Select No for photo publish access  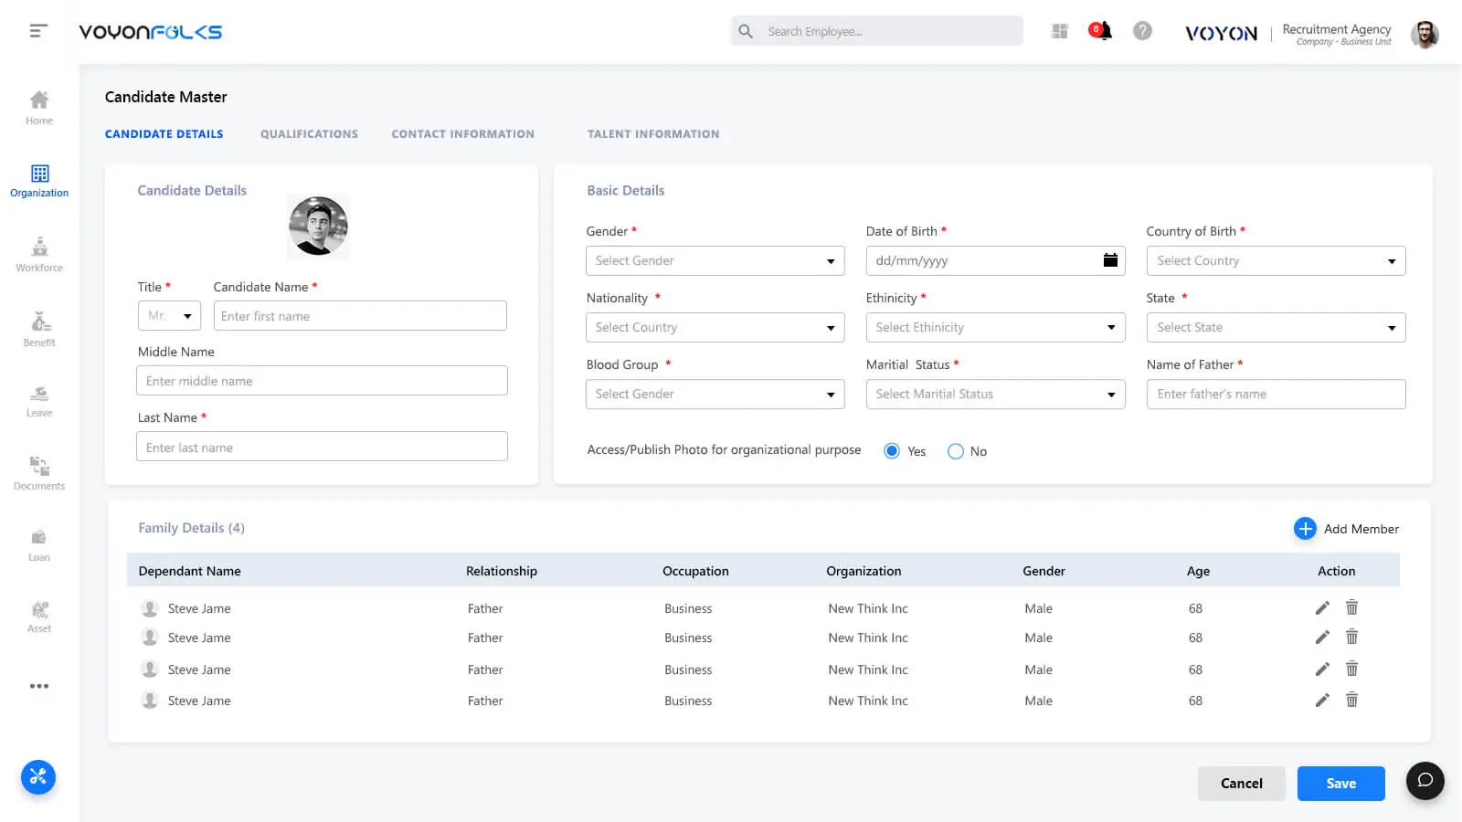tap(956, 451)
